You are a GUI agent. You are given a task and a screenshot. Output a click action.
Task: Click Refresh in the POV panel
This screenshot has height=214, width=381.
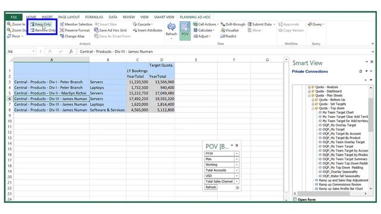(x=211, y=187)
